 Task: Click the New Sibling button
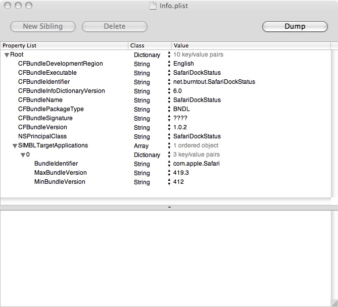click(43, 26)
